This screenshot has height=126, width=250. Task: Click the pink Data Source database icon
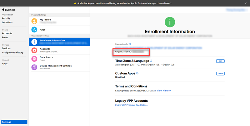coord(34,59)
